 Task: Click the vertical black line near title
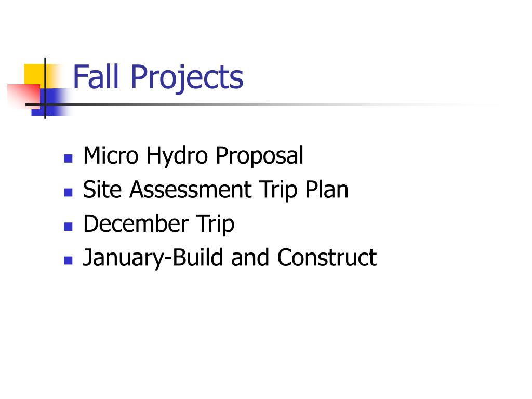point(45,88)
